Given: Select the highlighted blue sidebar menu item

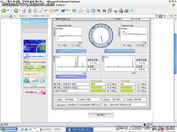Looking at the screenshot, I should click(x=34, y=22).
